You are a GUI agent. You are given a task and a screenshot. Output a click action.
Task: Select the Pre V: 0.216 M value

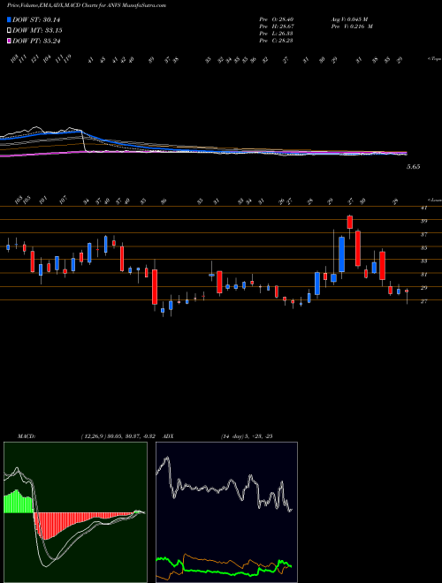pyautogui.click(x=352, y=26)
